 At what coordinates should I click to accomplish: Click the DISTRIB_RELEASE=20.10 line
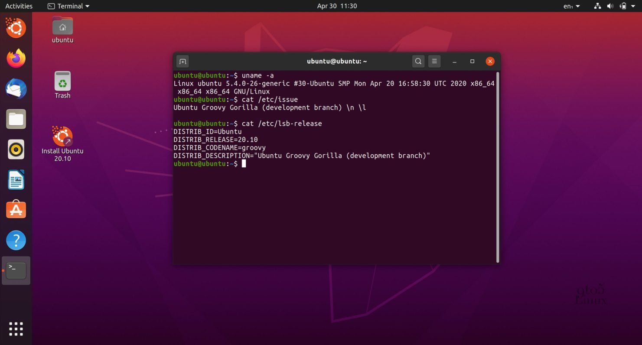(215, 140)
